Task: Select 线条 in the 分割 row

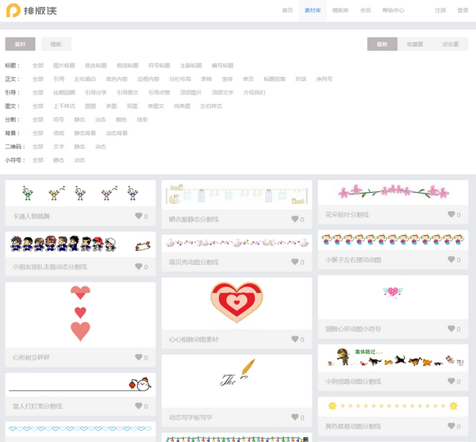Action: pyautogui.click(x=142, y=119)
